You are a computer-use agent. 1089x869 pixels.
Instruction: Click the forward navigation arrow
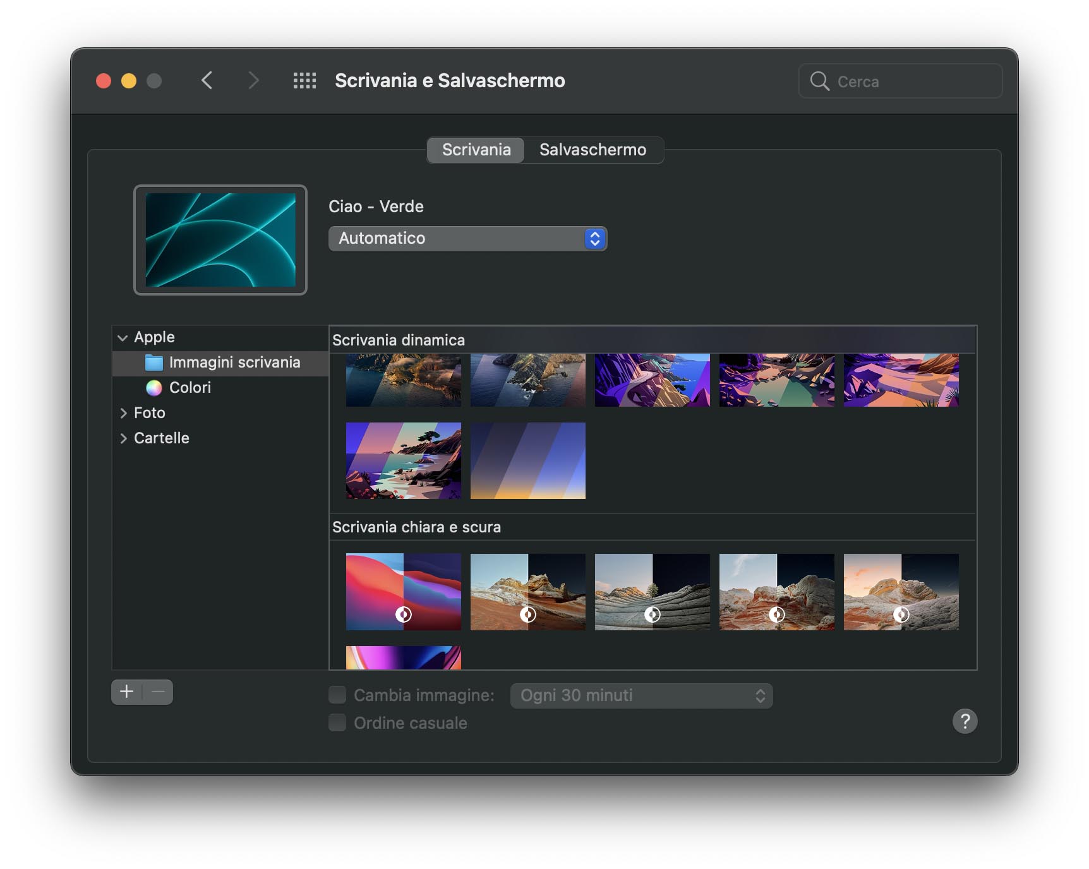[253, 81]
